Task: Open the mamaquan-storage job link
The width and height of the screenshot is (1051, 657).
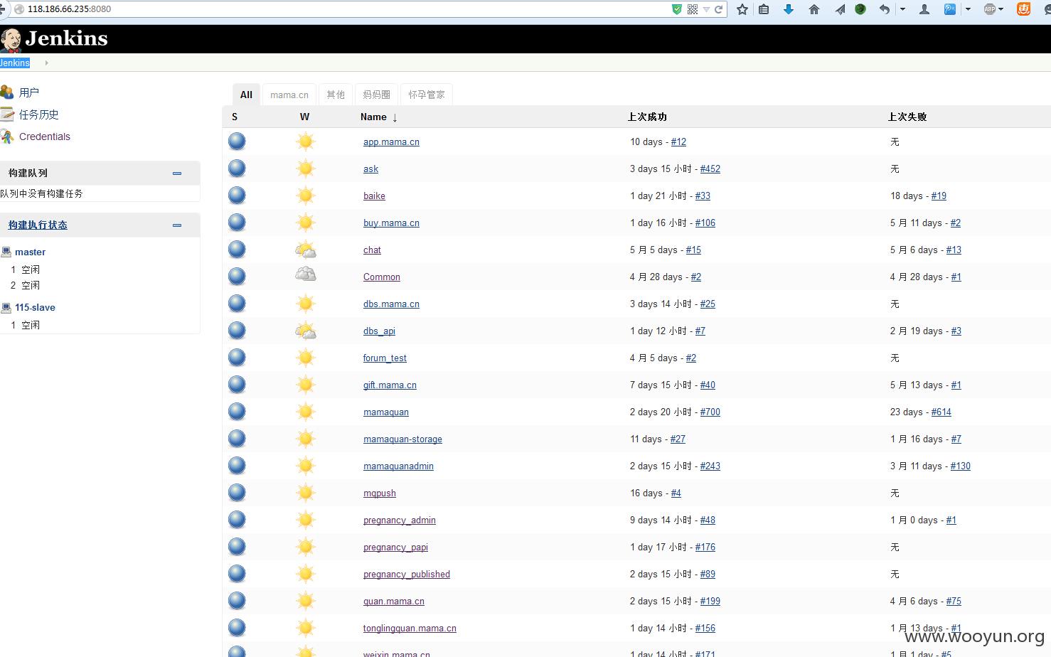Action: (x=402, y=439)
